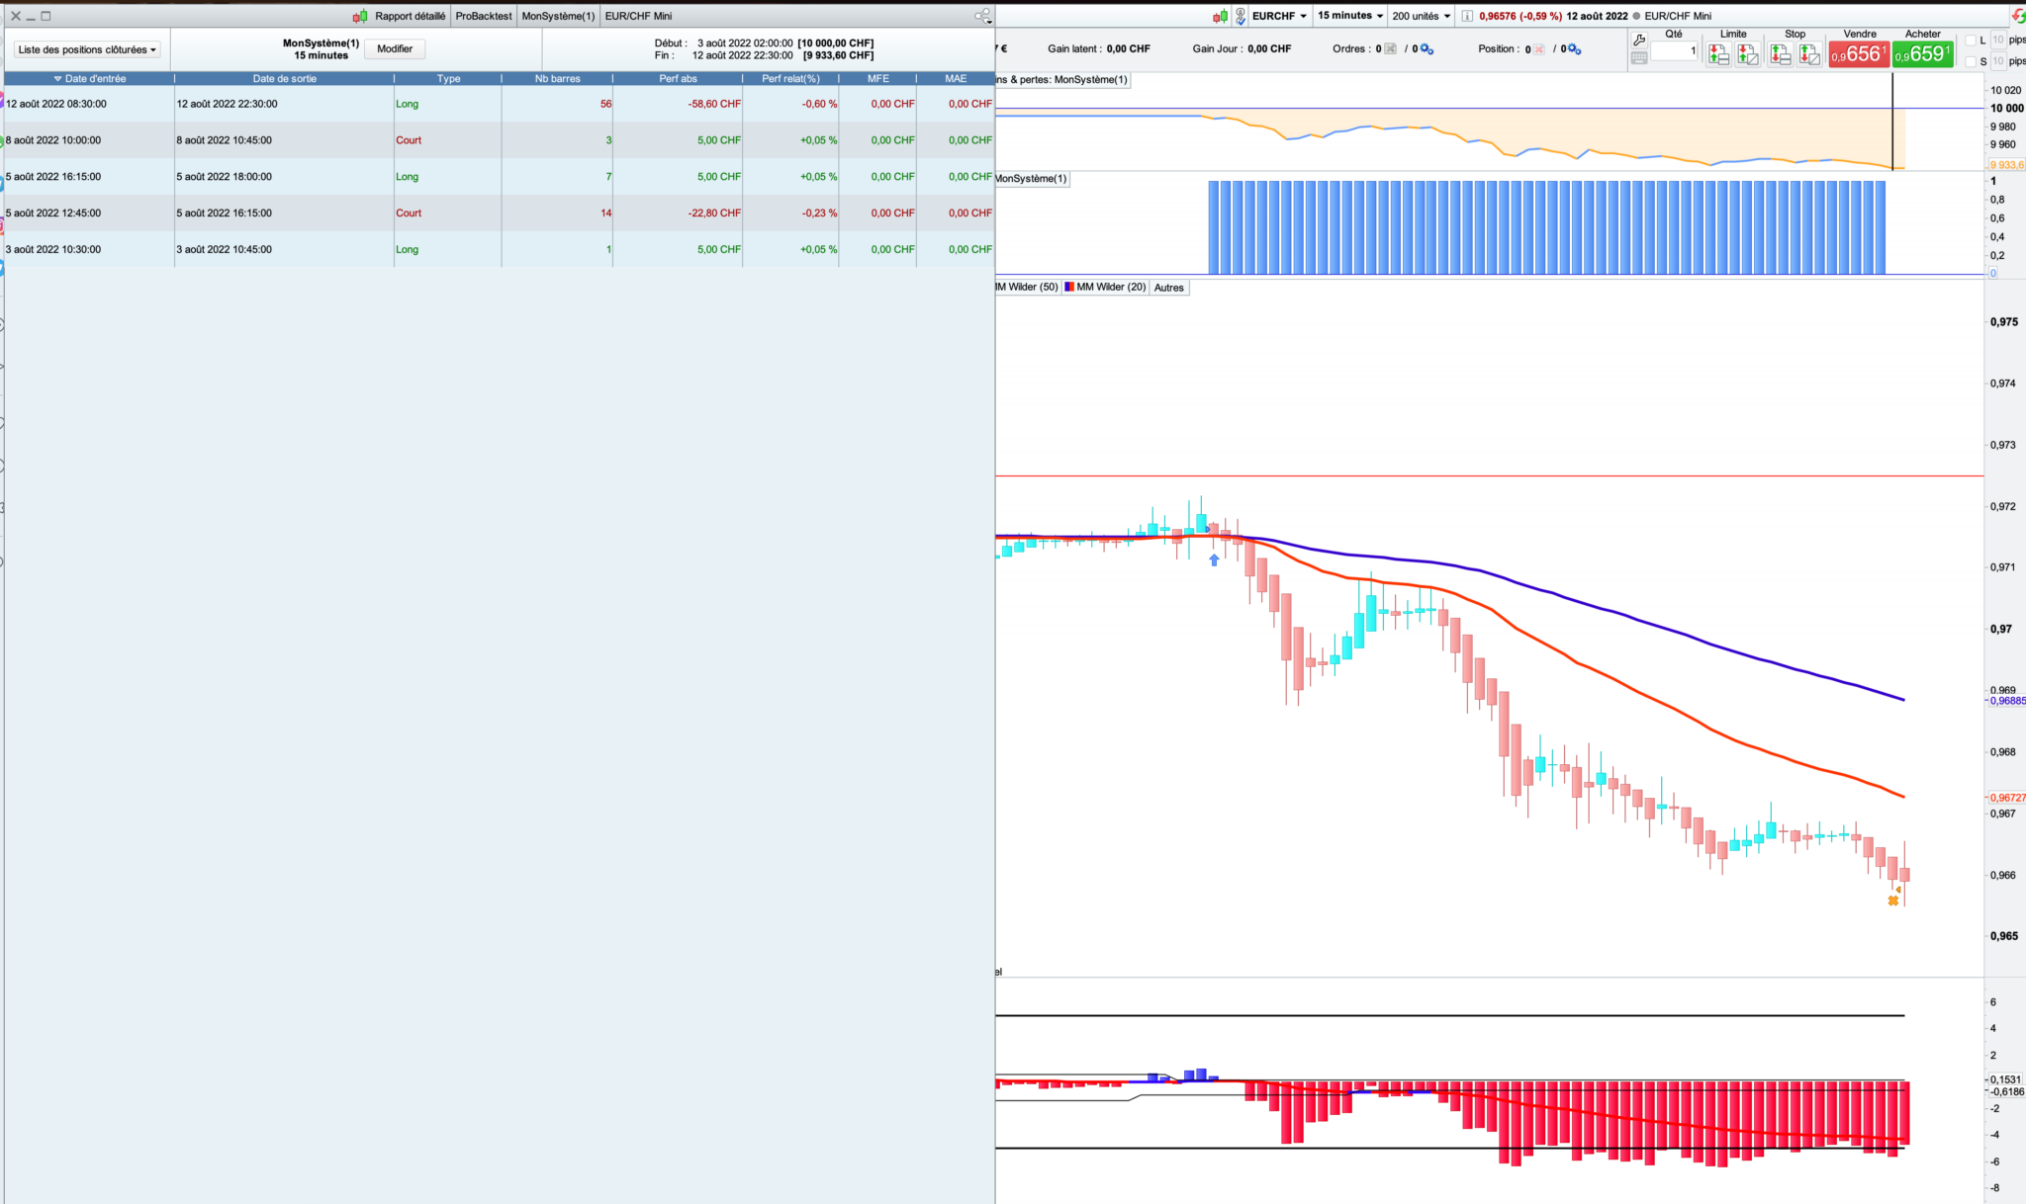This screenshot has height=1204, width=2026.
Task: Select the MM Wilder (20) indicator tab
Action: [x=1105, y=288]
